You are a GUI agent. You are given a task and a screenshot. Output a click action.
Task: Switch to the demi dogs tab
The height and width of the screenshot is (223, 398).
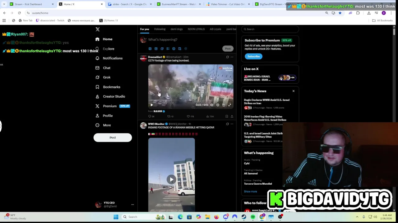tap(177, 29)
